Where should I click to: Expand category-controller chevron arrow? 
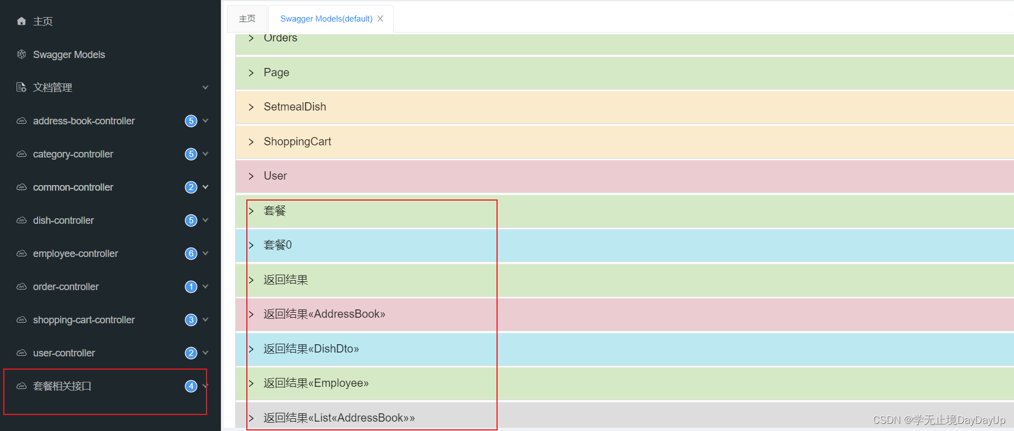point(205,154)
